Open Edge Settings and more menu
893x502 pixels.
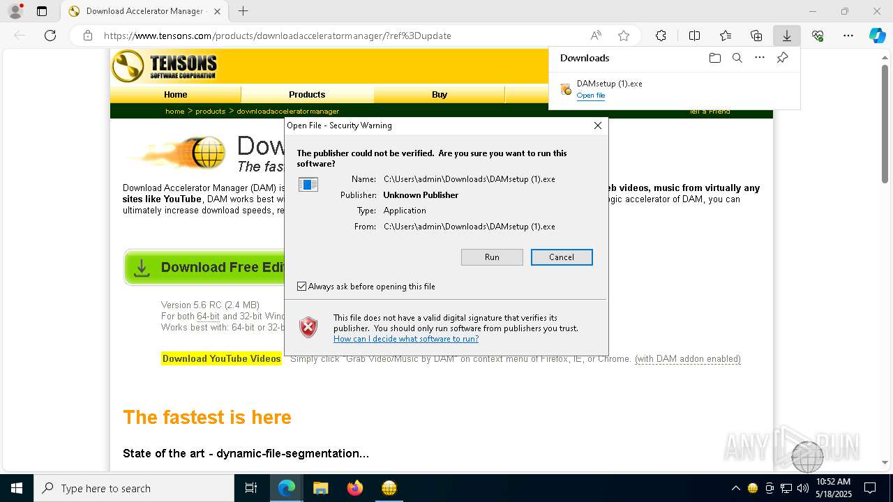[x=848, y=36]
